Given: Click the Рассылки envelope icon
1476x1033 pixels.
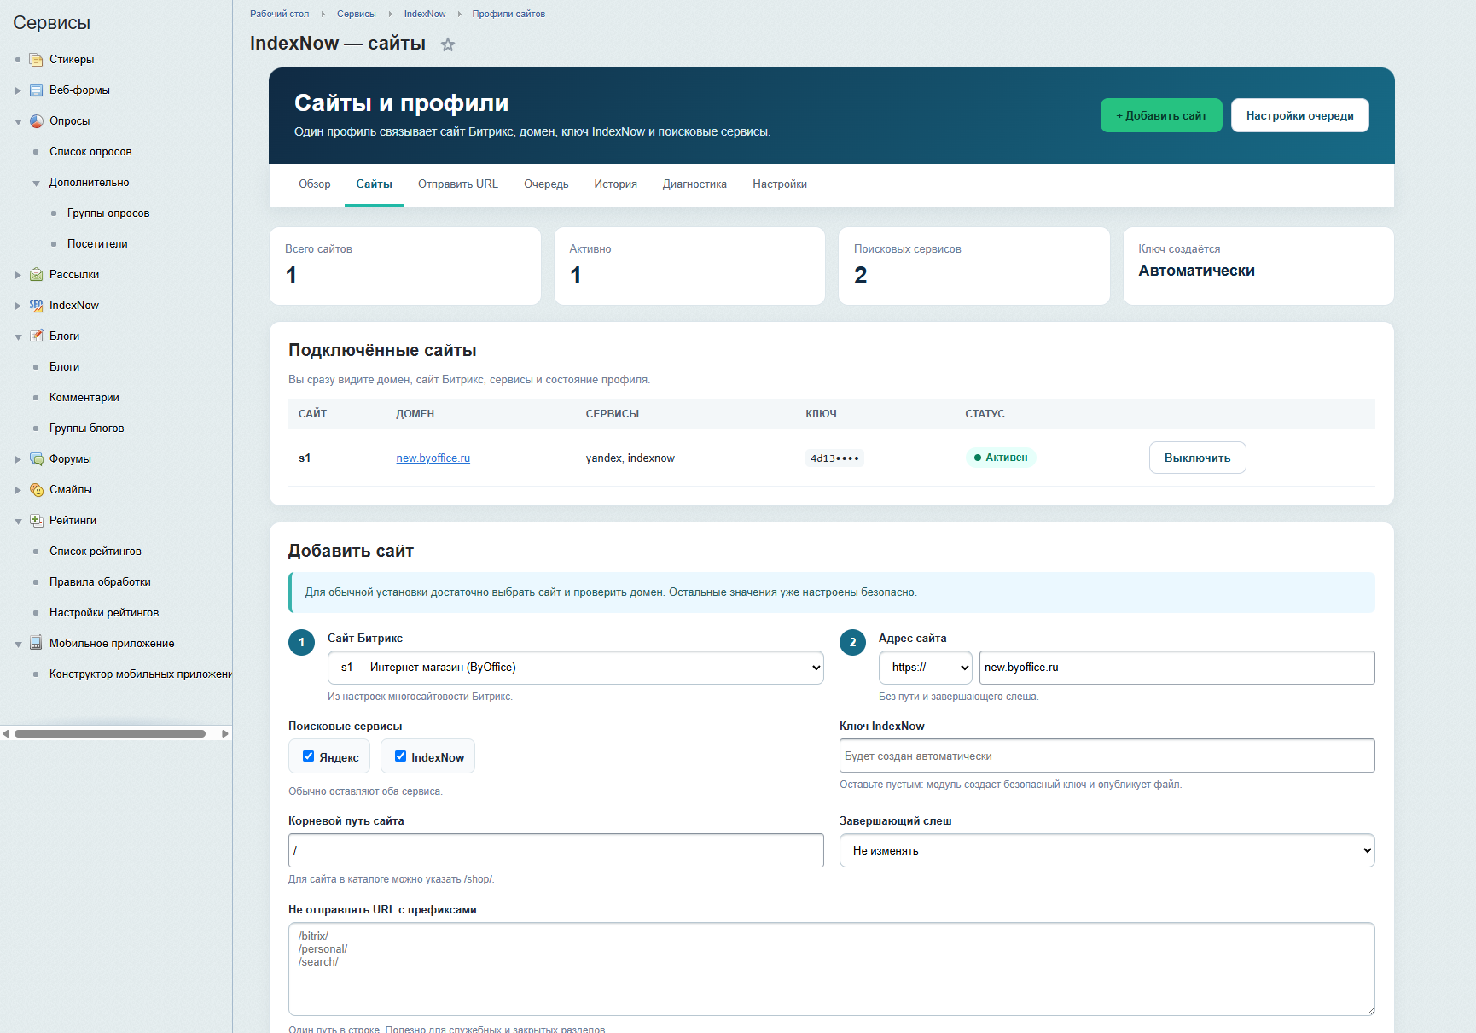Looking at the screenshot, I should tap(36, 275).
